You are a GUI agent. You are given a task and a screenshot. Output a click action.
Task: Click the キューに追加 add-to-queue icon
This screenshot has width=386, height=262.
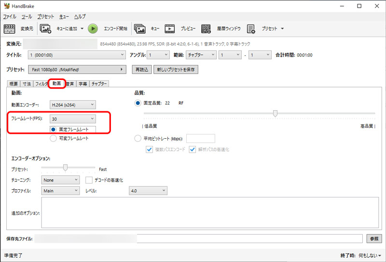click(x=46, y=29)
